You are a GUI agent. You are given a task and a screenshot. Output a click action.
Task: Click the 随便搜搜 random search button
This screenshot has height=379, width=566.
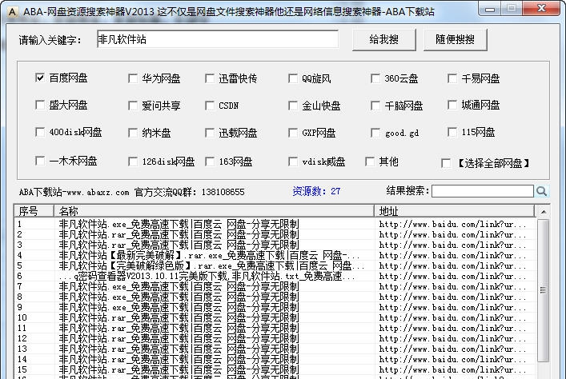tap(455, 39)
